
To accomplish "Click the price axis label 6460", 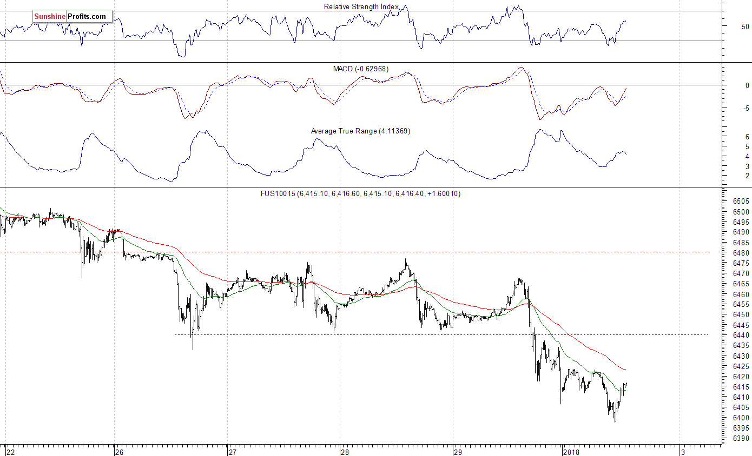I will point(741,294).
